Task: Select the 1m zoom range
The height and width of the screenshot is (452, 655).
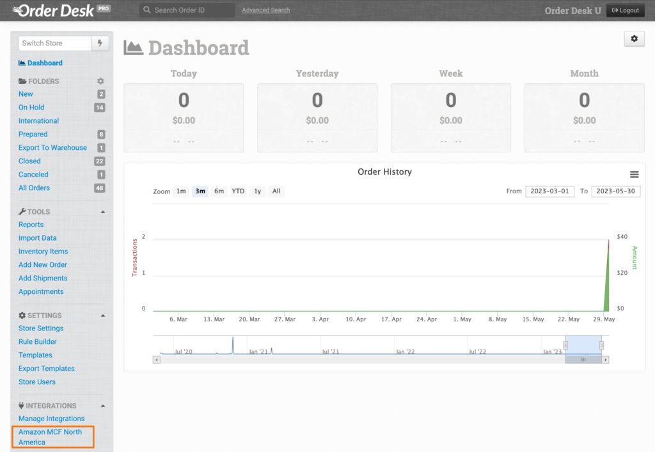Action: (x=181, y=191)
